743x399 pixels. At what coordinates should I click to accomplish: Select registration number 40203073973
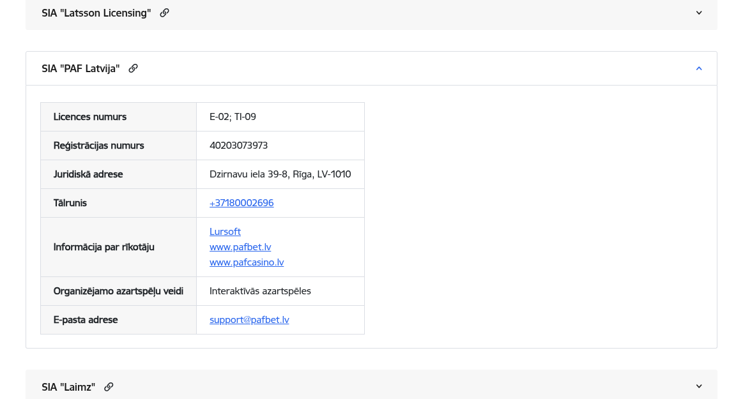(238, 146)
